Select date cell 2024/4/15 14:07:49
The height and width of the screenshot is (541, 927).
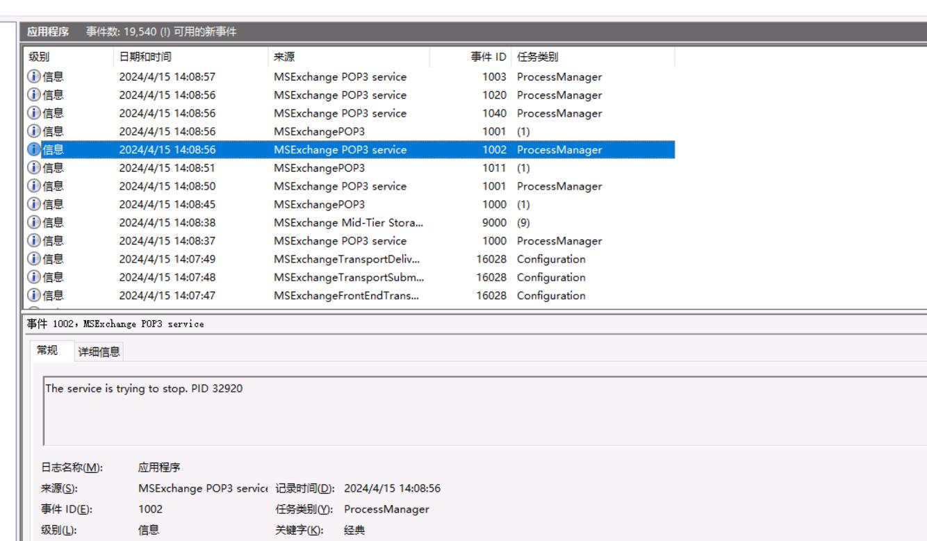(x=166, y=259)
